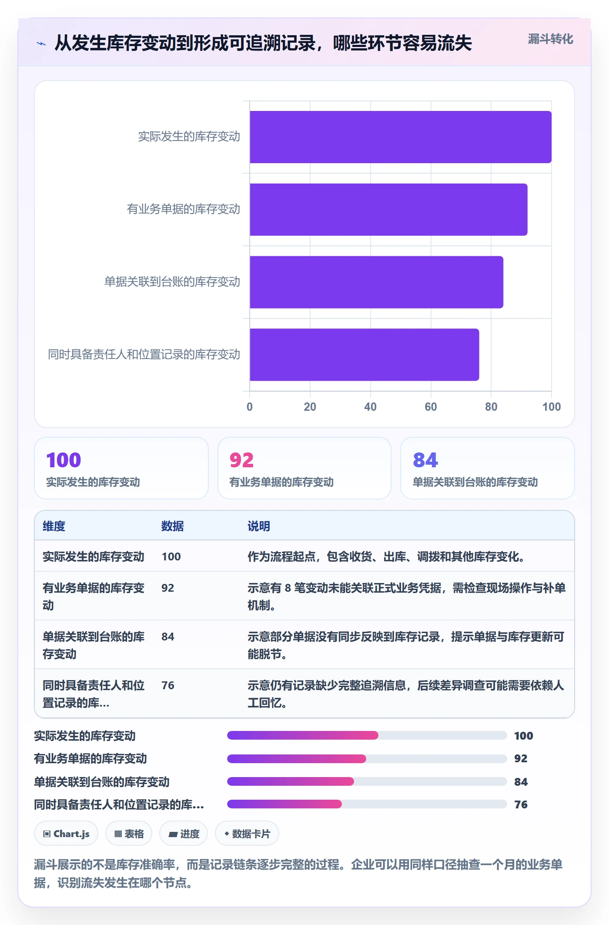Click the description starting 示意有 8 笔变动
The width and height of the screenshot is (609, 925).
click(406, 596)
